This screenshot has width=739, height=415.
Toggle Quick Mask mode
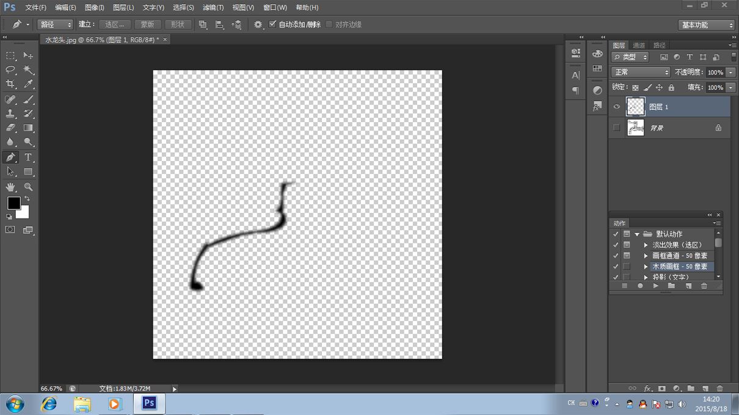pos(10,230)
